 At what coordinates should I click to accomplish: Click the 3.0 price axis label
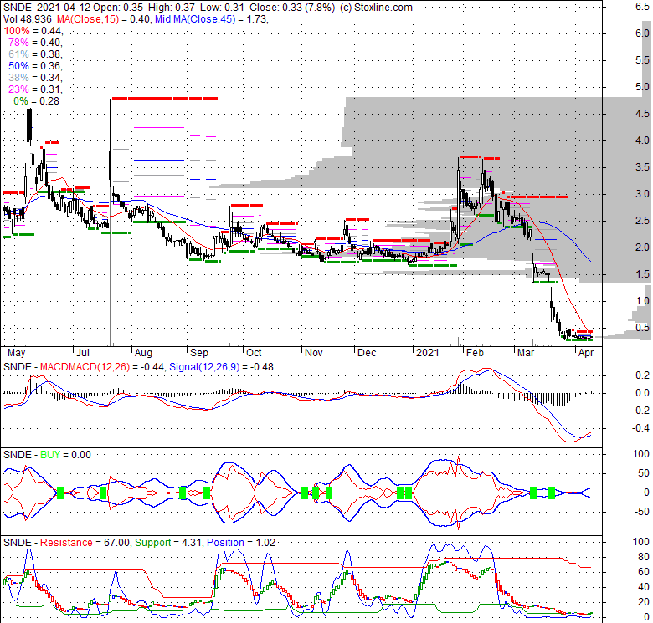[x=642, y=194]
